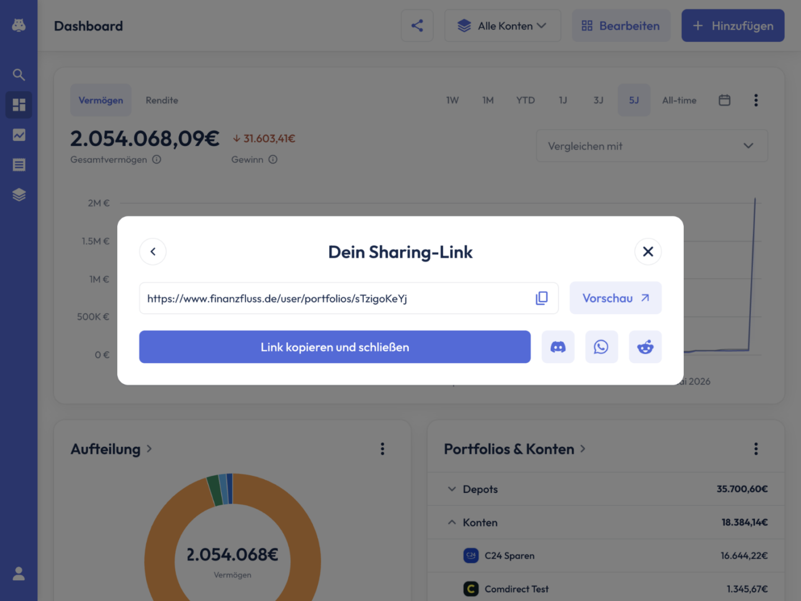Select the YTD time range

coord(525,100)
